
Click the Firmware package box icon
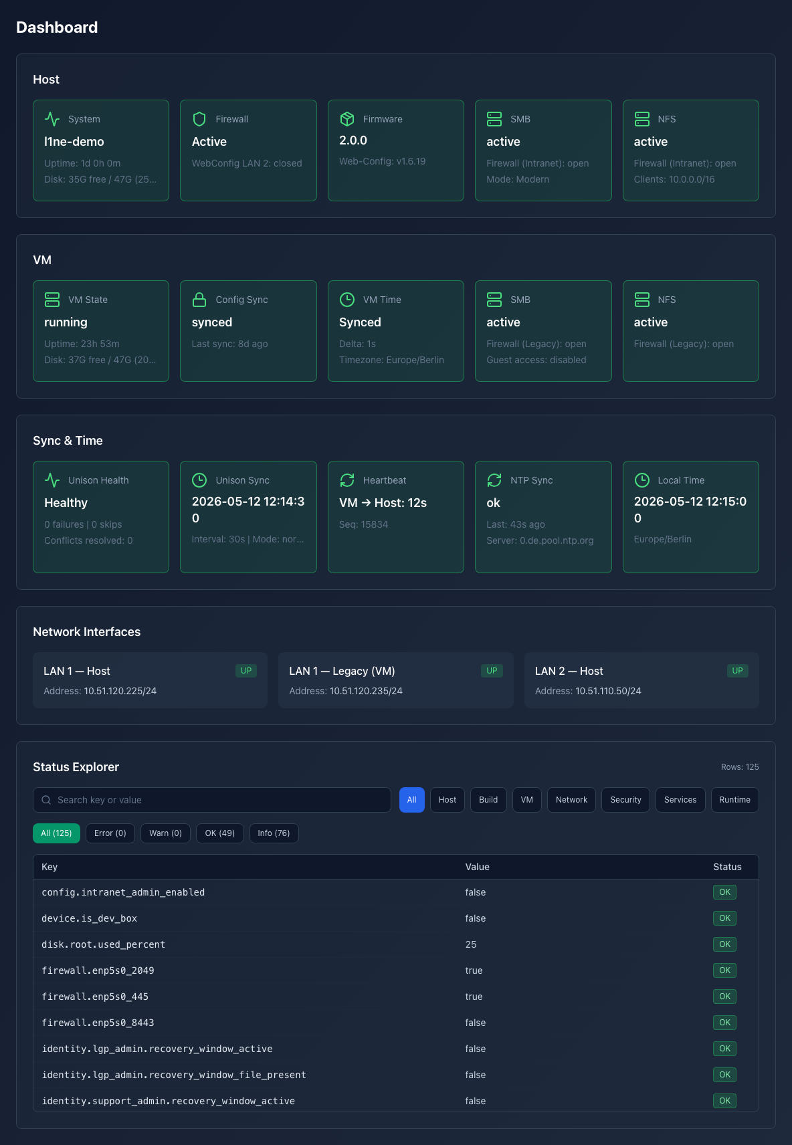tap(347, 119)
